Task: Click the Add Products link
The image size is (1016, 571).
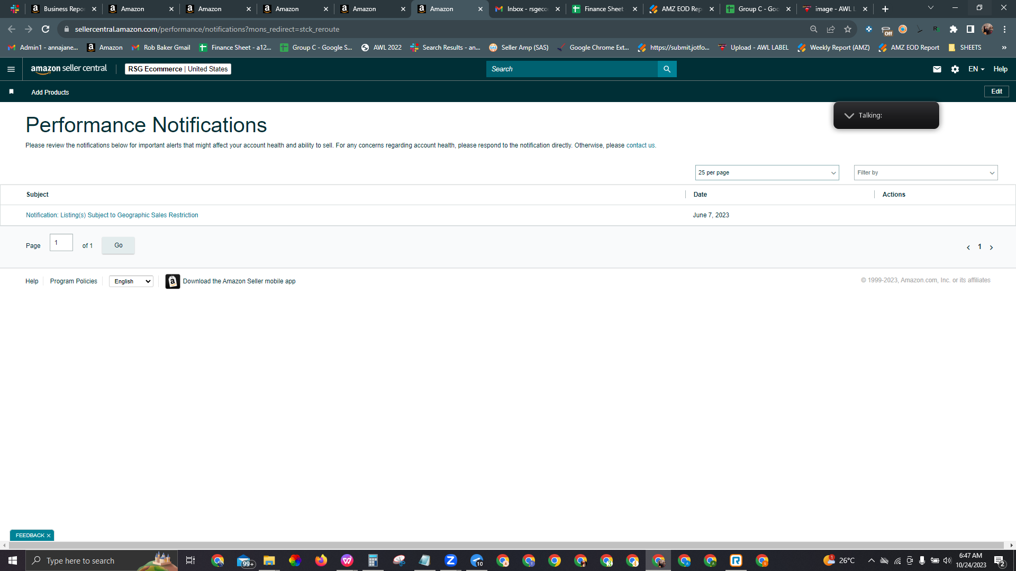Action: coord(50,93)
